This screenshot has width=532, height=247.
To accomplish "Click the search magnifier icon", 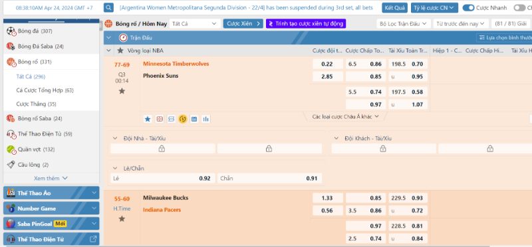I will tap(108, 8).
